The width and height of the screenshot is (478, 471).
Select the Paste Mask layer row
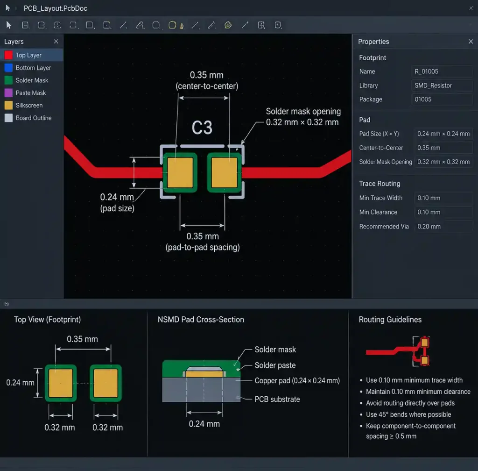point(32,93)
